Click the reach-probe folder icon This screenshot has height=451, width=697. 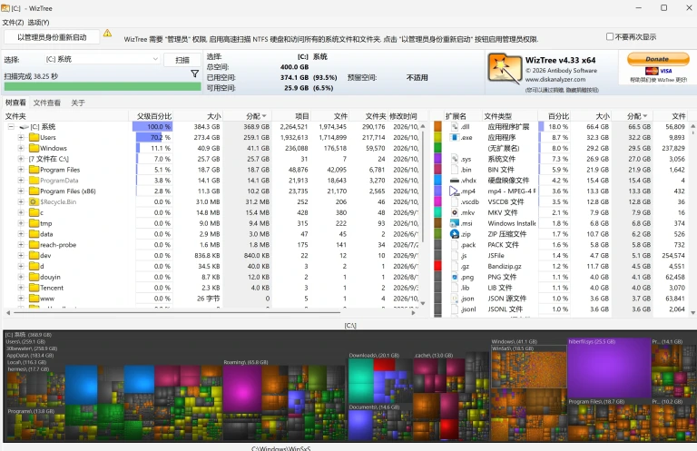(34, 244)
